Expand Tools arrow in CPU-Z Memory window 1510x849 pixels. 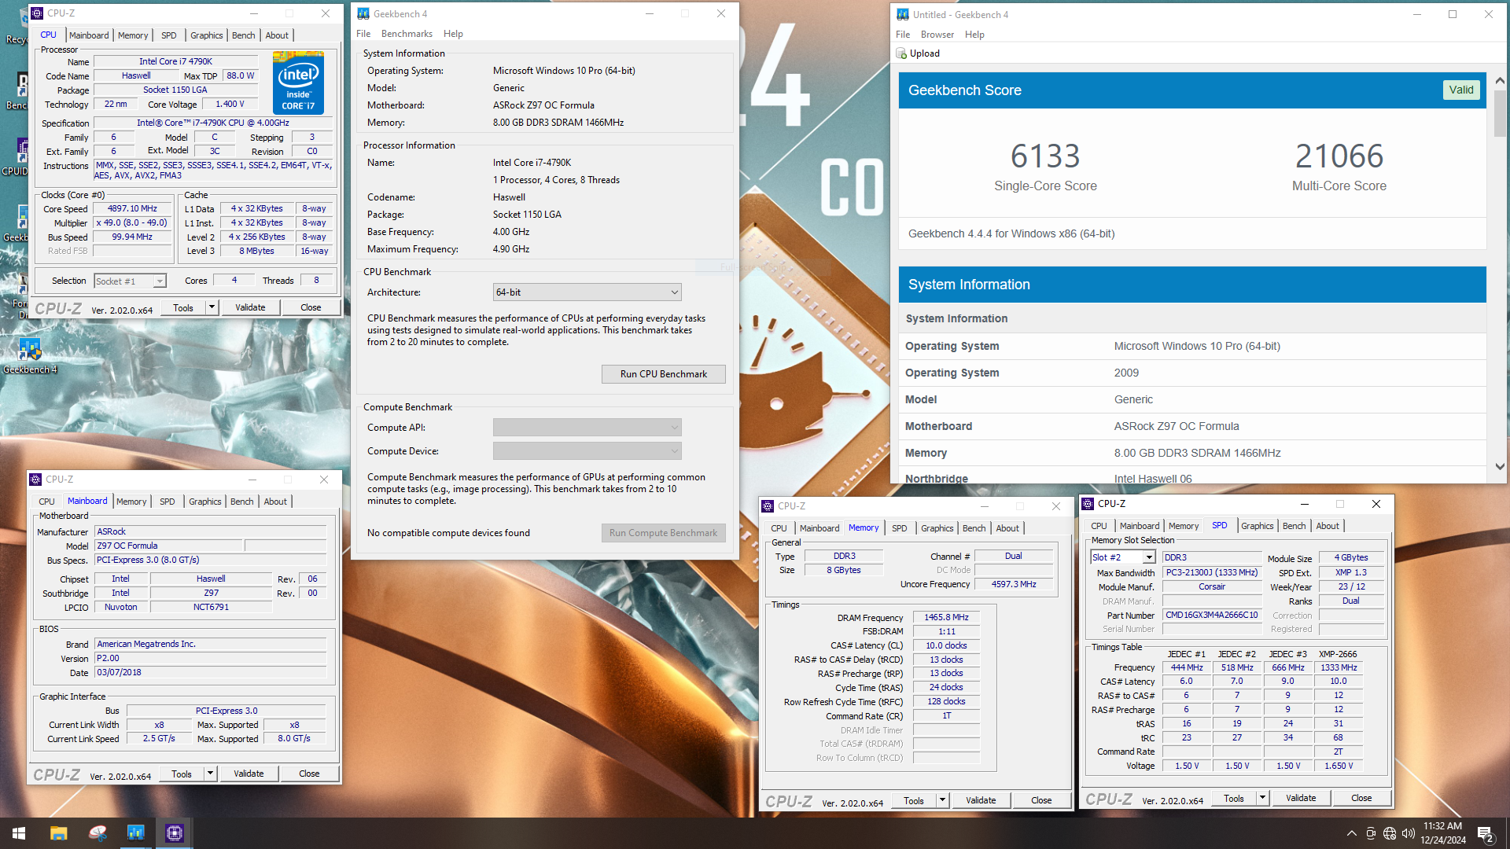943,800
